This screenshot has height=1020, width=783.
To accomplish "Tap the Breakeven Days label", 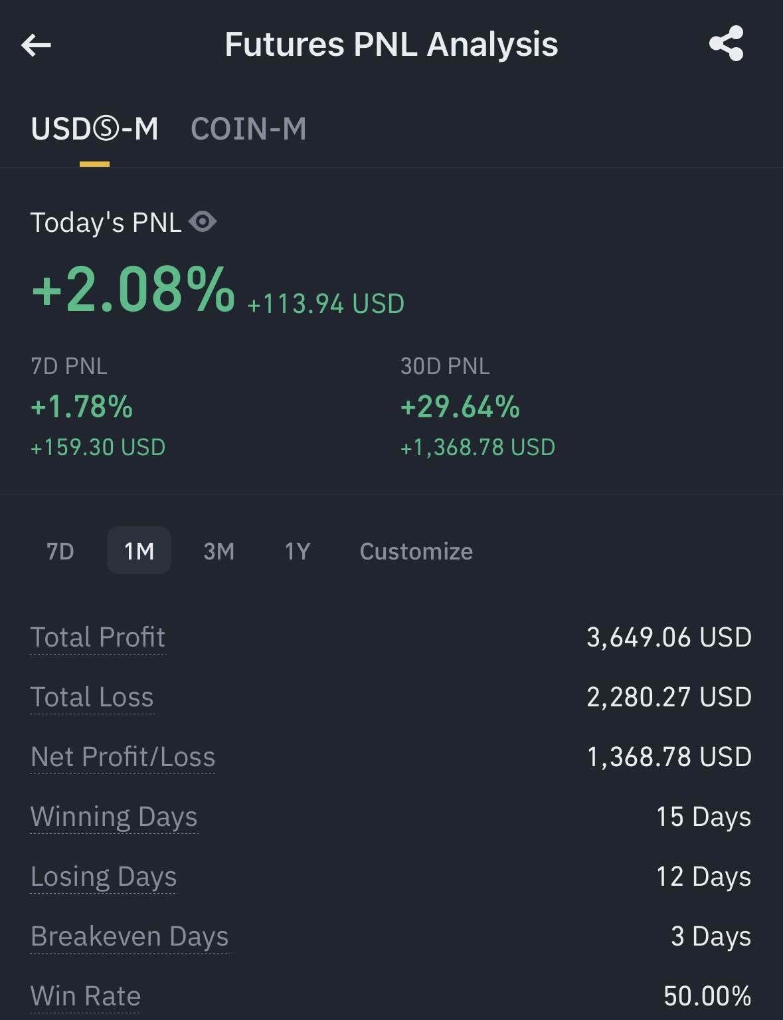I will click(x=130, y=936).
